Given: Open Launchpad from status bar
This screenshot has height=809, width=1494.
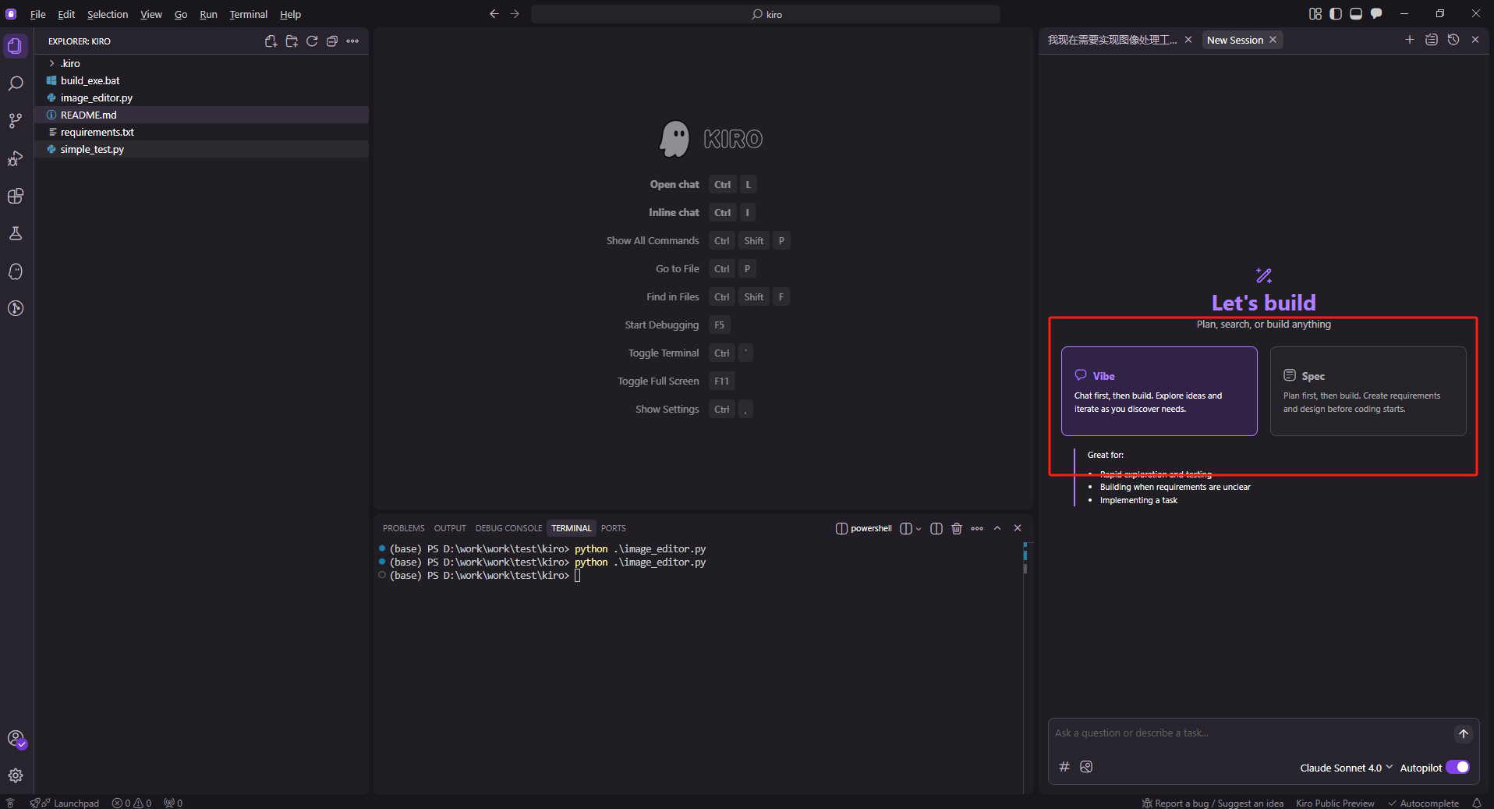Looking at the screenshot, I should (x=65, y=803).
